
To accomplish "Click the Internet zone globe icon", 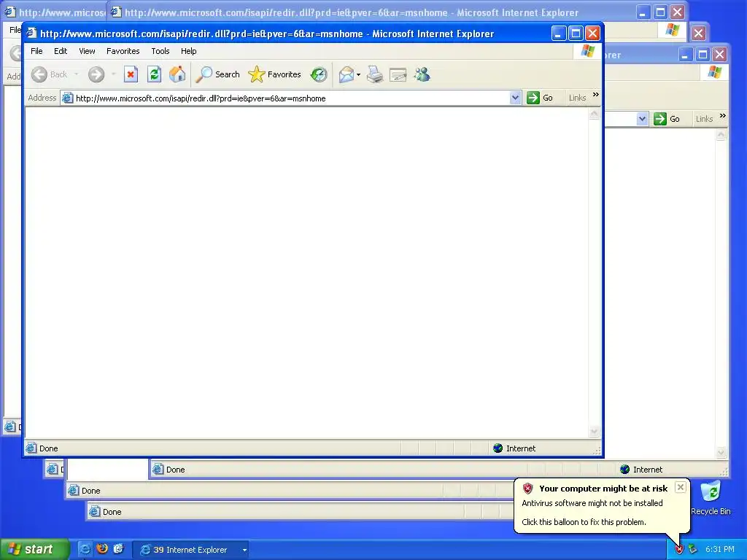I will pyautogui.click(x=498, y=448).
